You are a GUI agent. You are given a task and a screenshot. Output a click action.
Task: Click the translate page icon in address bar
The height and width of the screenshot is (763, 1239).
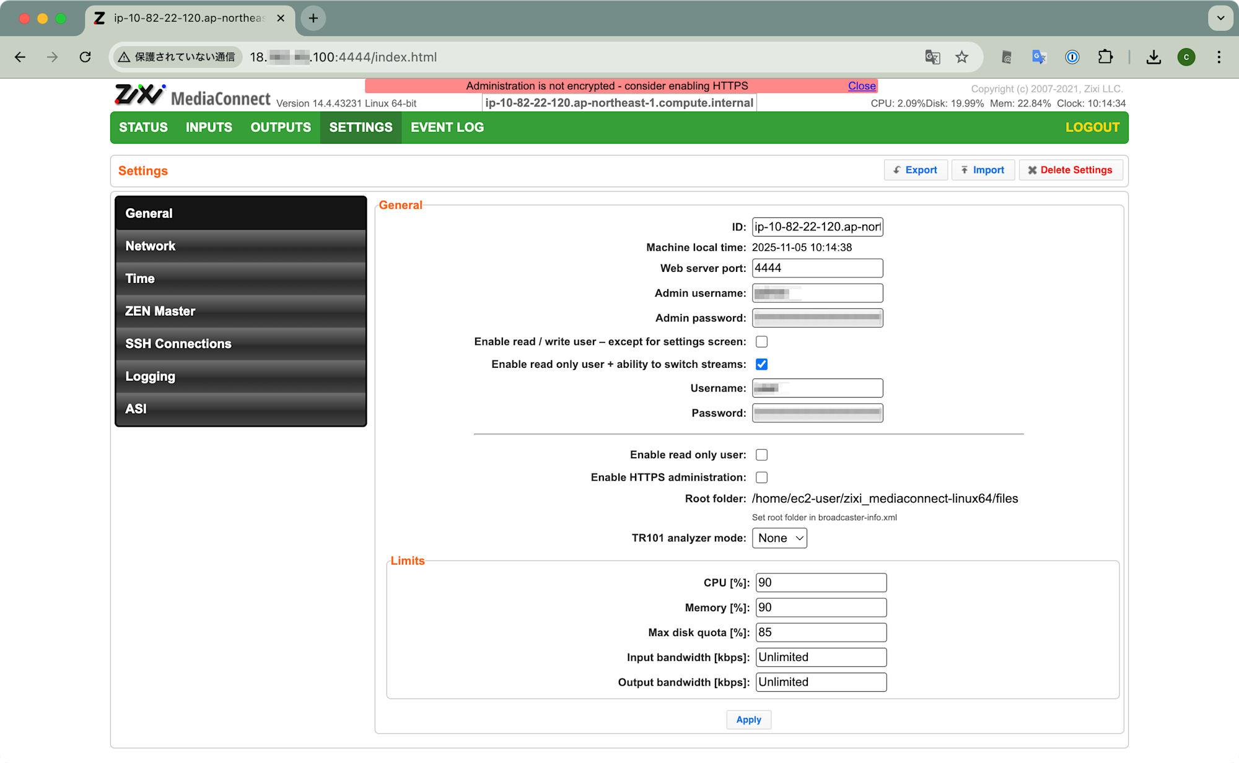click(932, 57)
